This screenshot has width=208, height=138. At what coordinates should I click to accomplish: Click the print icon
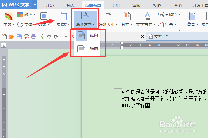tap(34, 37)
